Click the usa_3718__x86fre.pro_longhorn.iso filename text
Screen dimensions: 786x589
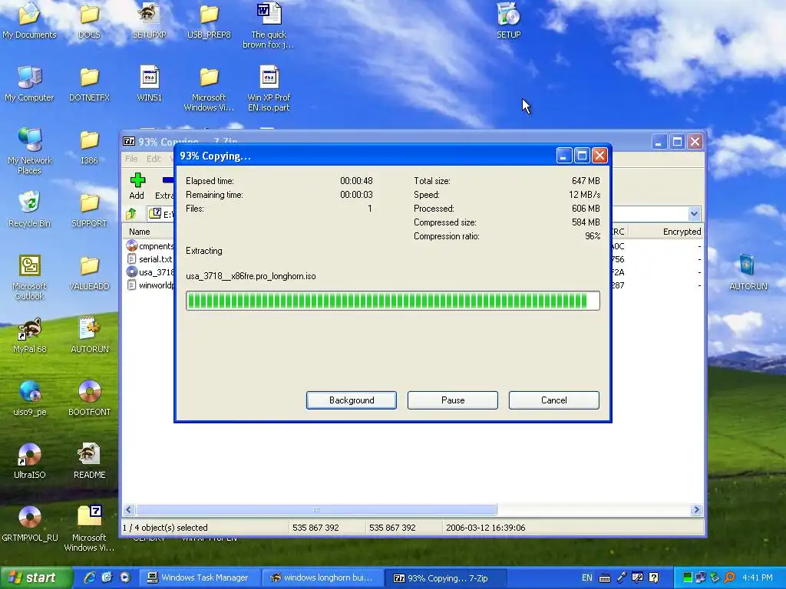point(251,276)
